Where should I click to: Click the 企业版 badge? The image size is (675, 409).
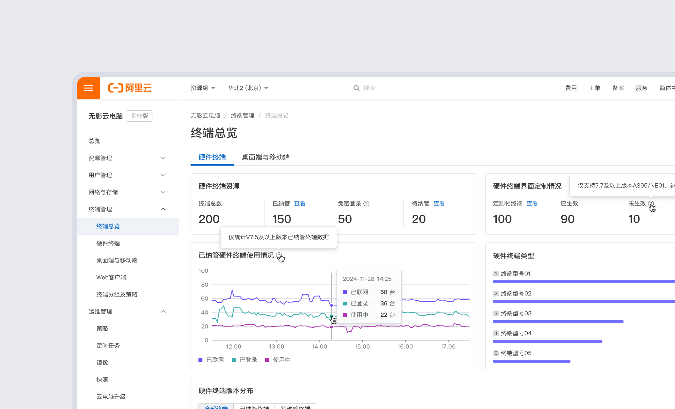[140, 116]
